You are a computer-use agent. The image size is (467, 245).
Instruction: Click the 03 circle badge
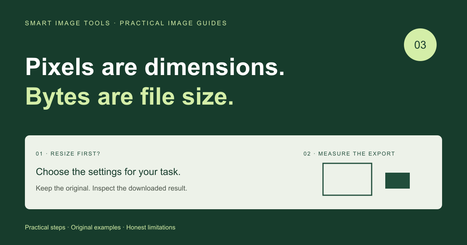[420, 45]
